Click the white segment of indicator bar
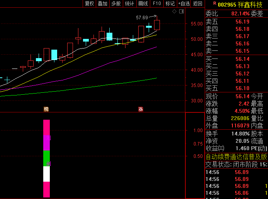 click(x=46, y=174)
